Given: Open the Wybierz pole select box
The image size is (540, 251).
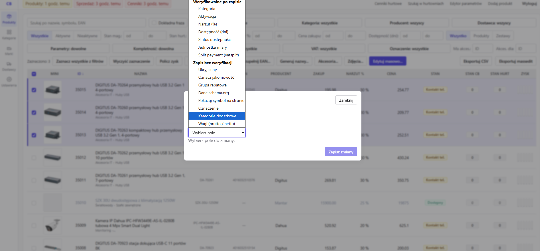Looking at the screenshot, I should point(217,133).
